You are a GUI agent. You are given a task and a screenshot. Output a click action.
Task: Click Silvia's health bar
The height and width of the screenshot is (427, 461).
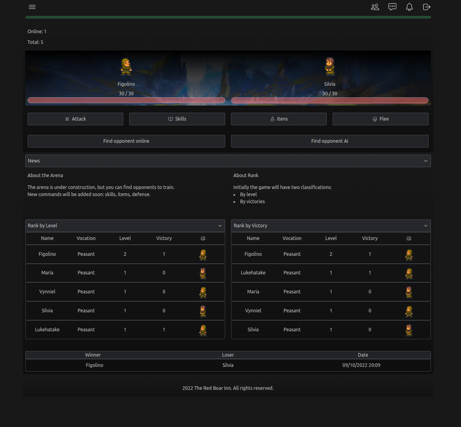(x=329, y=100)
